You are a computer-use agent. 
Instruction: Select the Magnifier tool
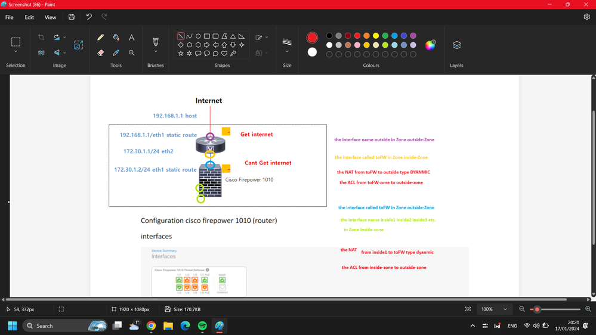coord(131,53)
